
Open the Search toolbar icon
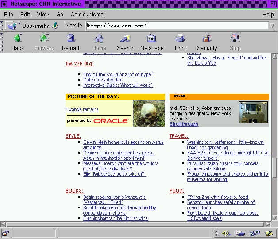tap(126, 39)
